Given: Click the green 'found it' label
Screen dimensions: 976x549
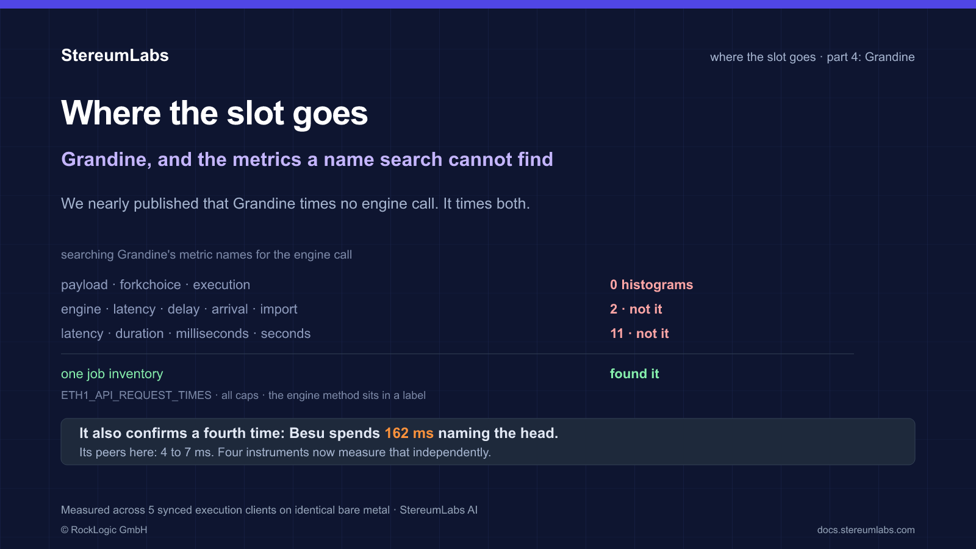Looking at the screenshot, I should point(634,374).
